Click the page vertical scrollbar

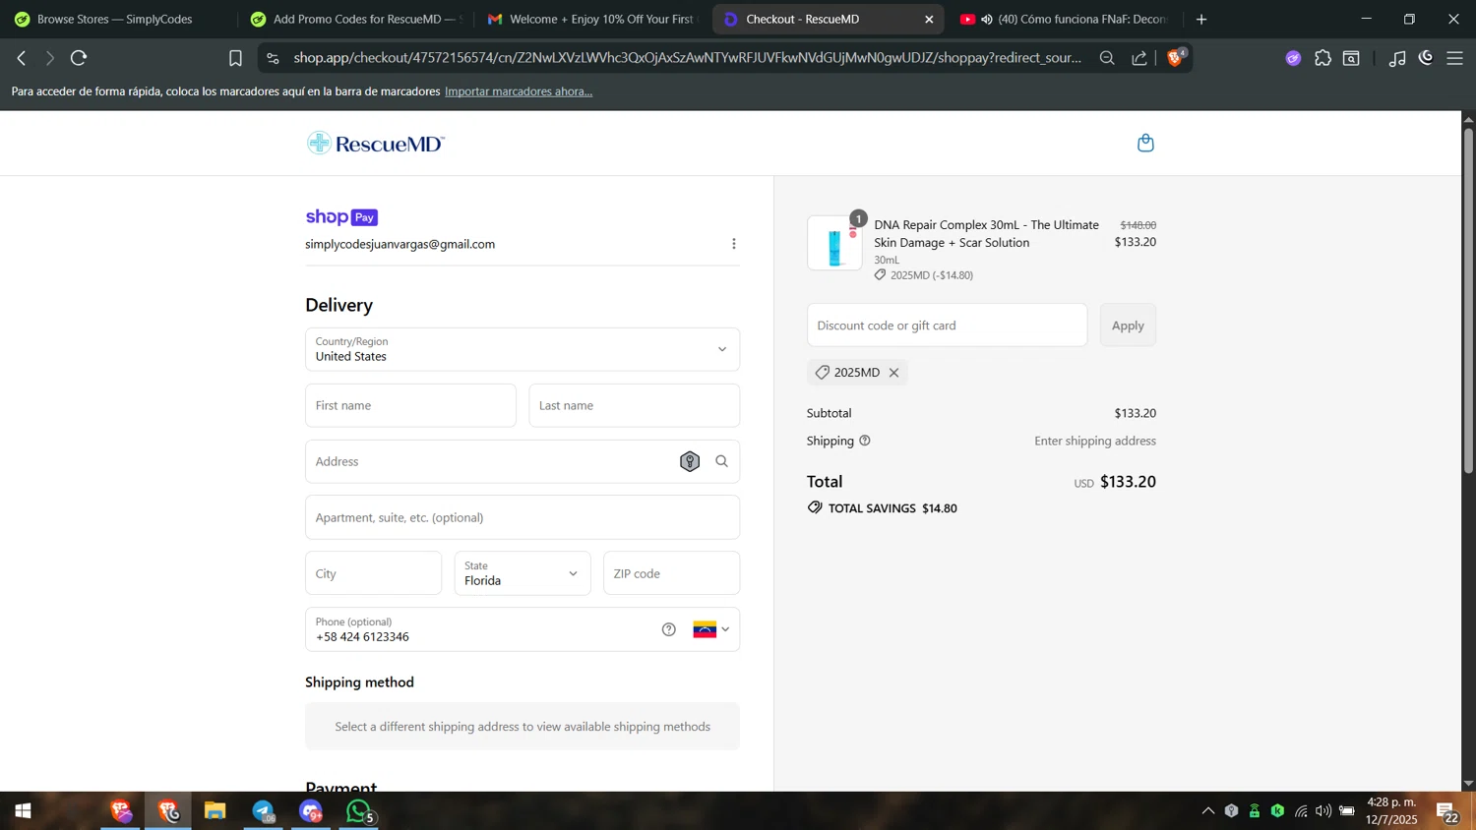click(1468, 301)
